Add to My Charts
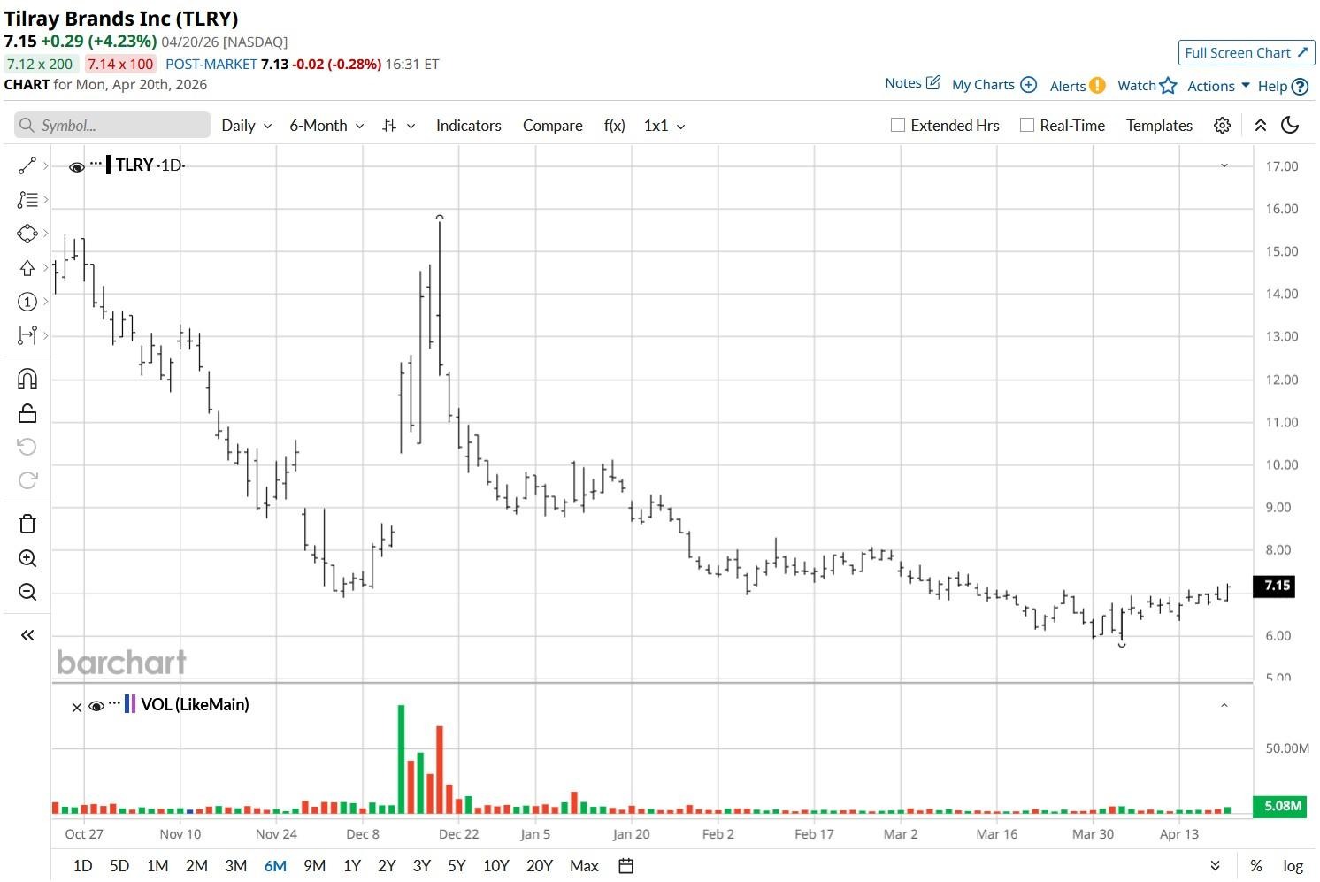Viewport: 1320px width, 882px height. (x=994, y=85)
